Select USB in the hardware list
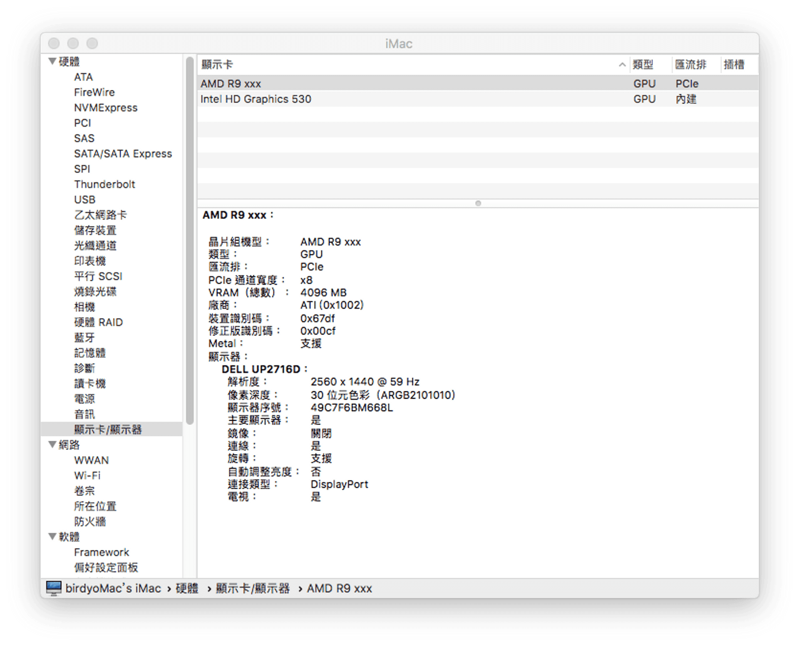 pos(85,200)
